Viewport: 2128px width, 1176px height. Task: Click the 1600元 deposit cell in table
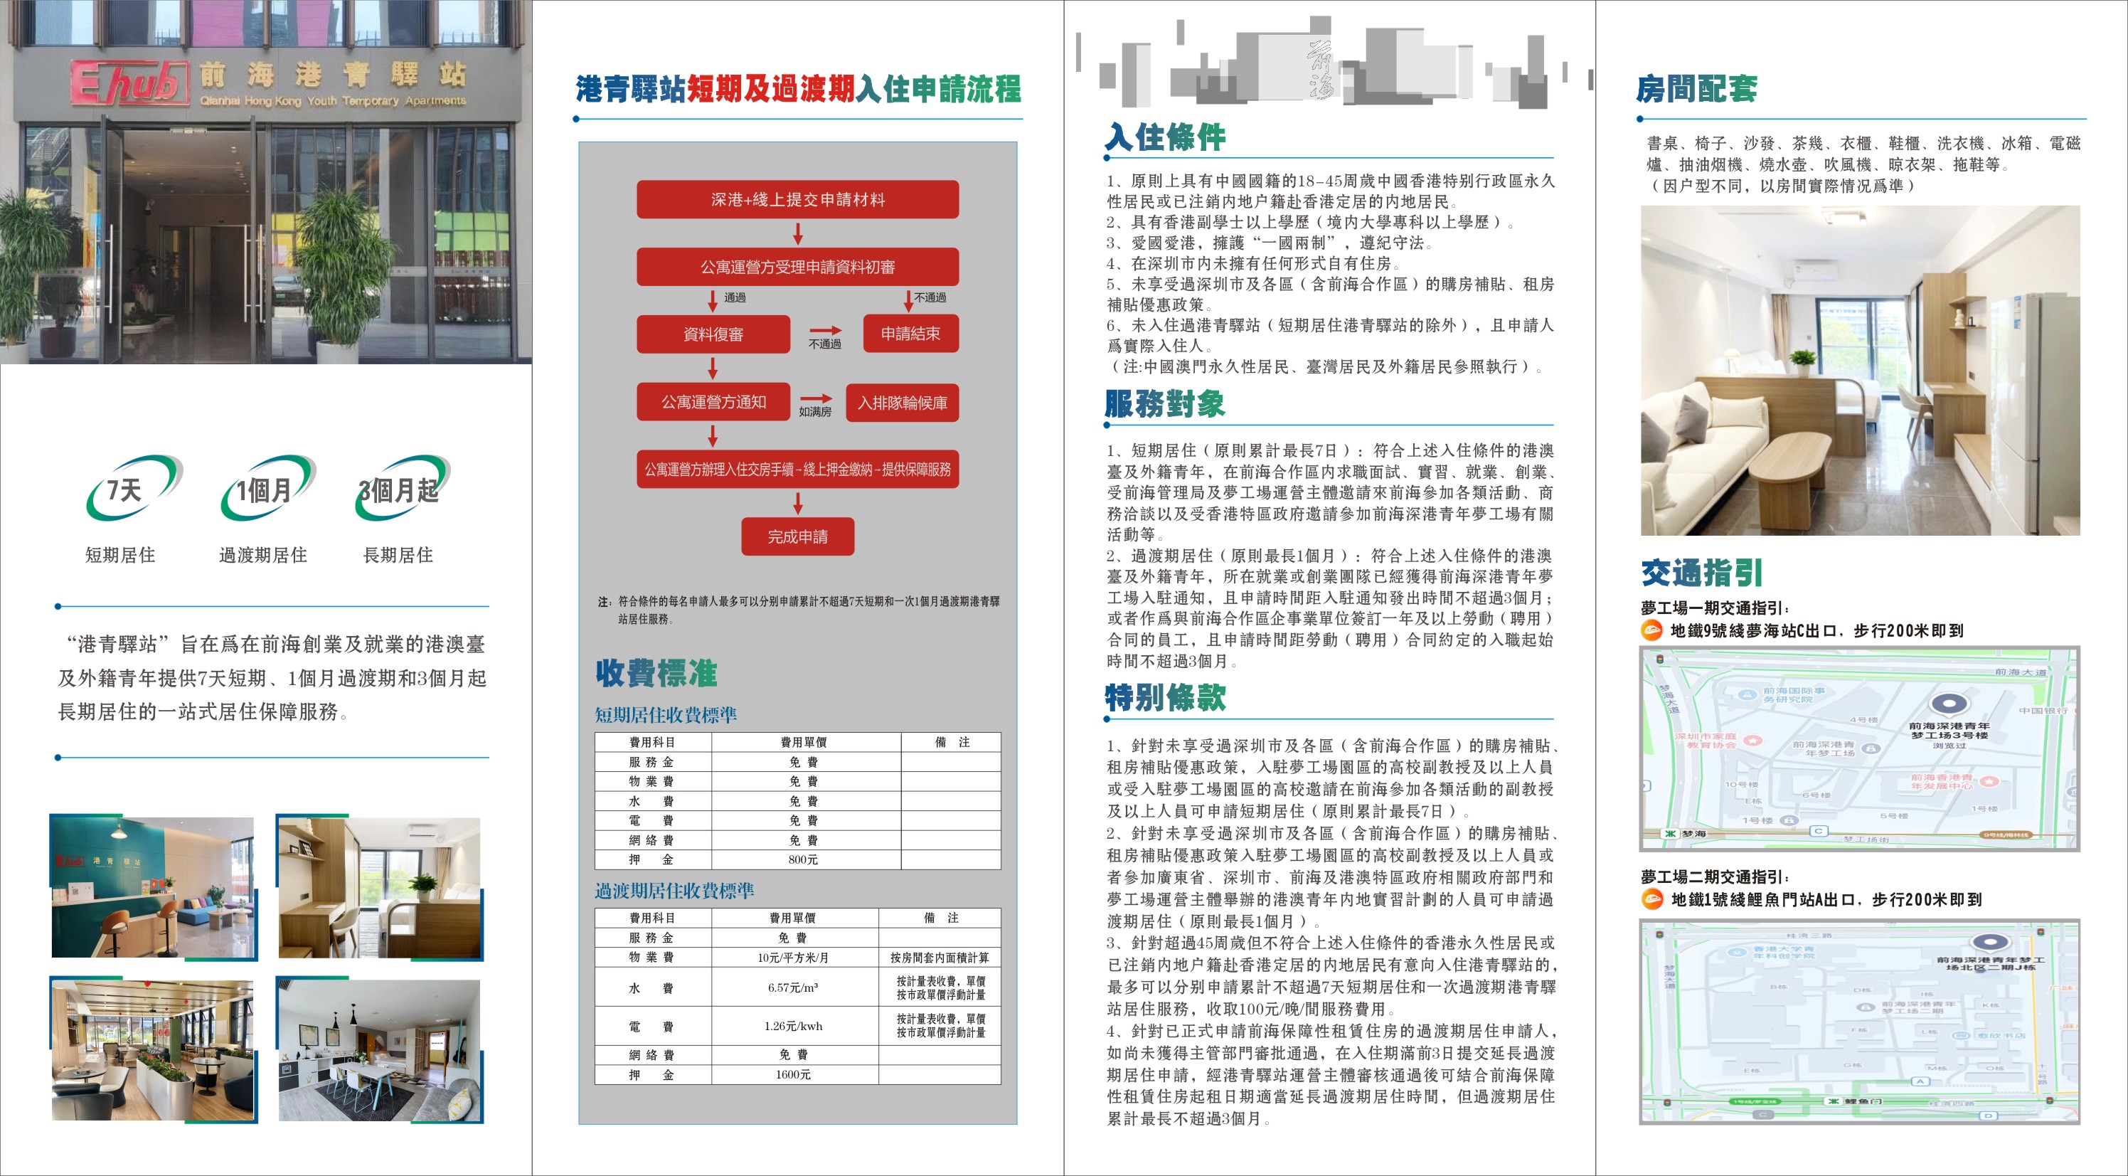(x=793, y=1074)
